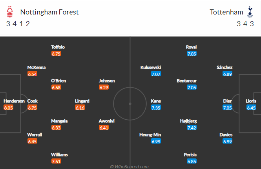Choose Perisic in the Tottenham lineup
Viewport: 261px width, 169px height.
tap(190, 155)
